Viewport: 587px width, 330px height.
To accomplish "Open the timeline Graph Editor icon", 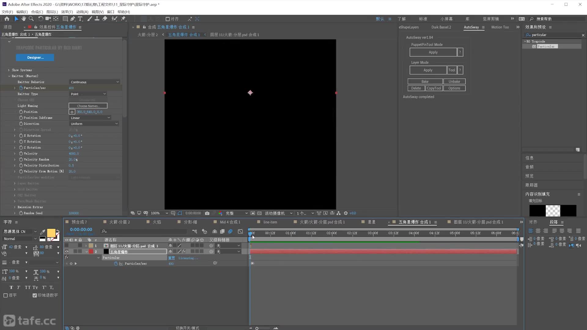I will pyautogui.click(x=240, y=231).
